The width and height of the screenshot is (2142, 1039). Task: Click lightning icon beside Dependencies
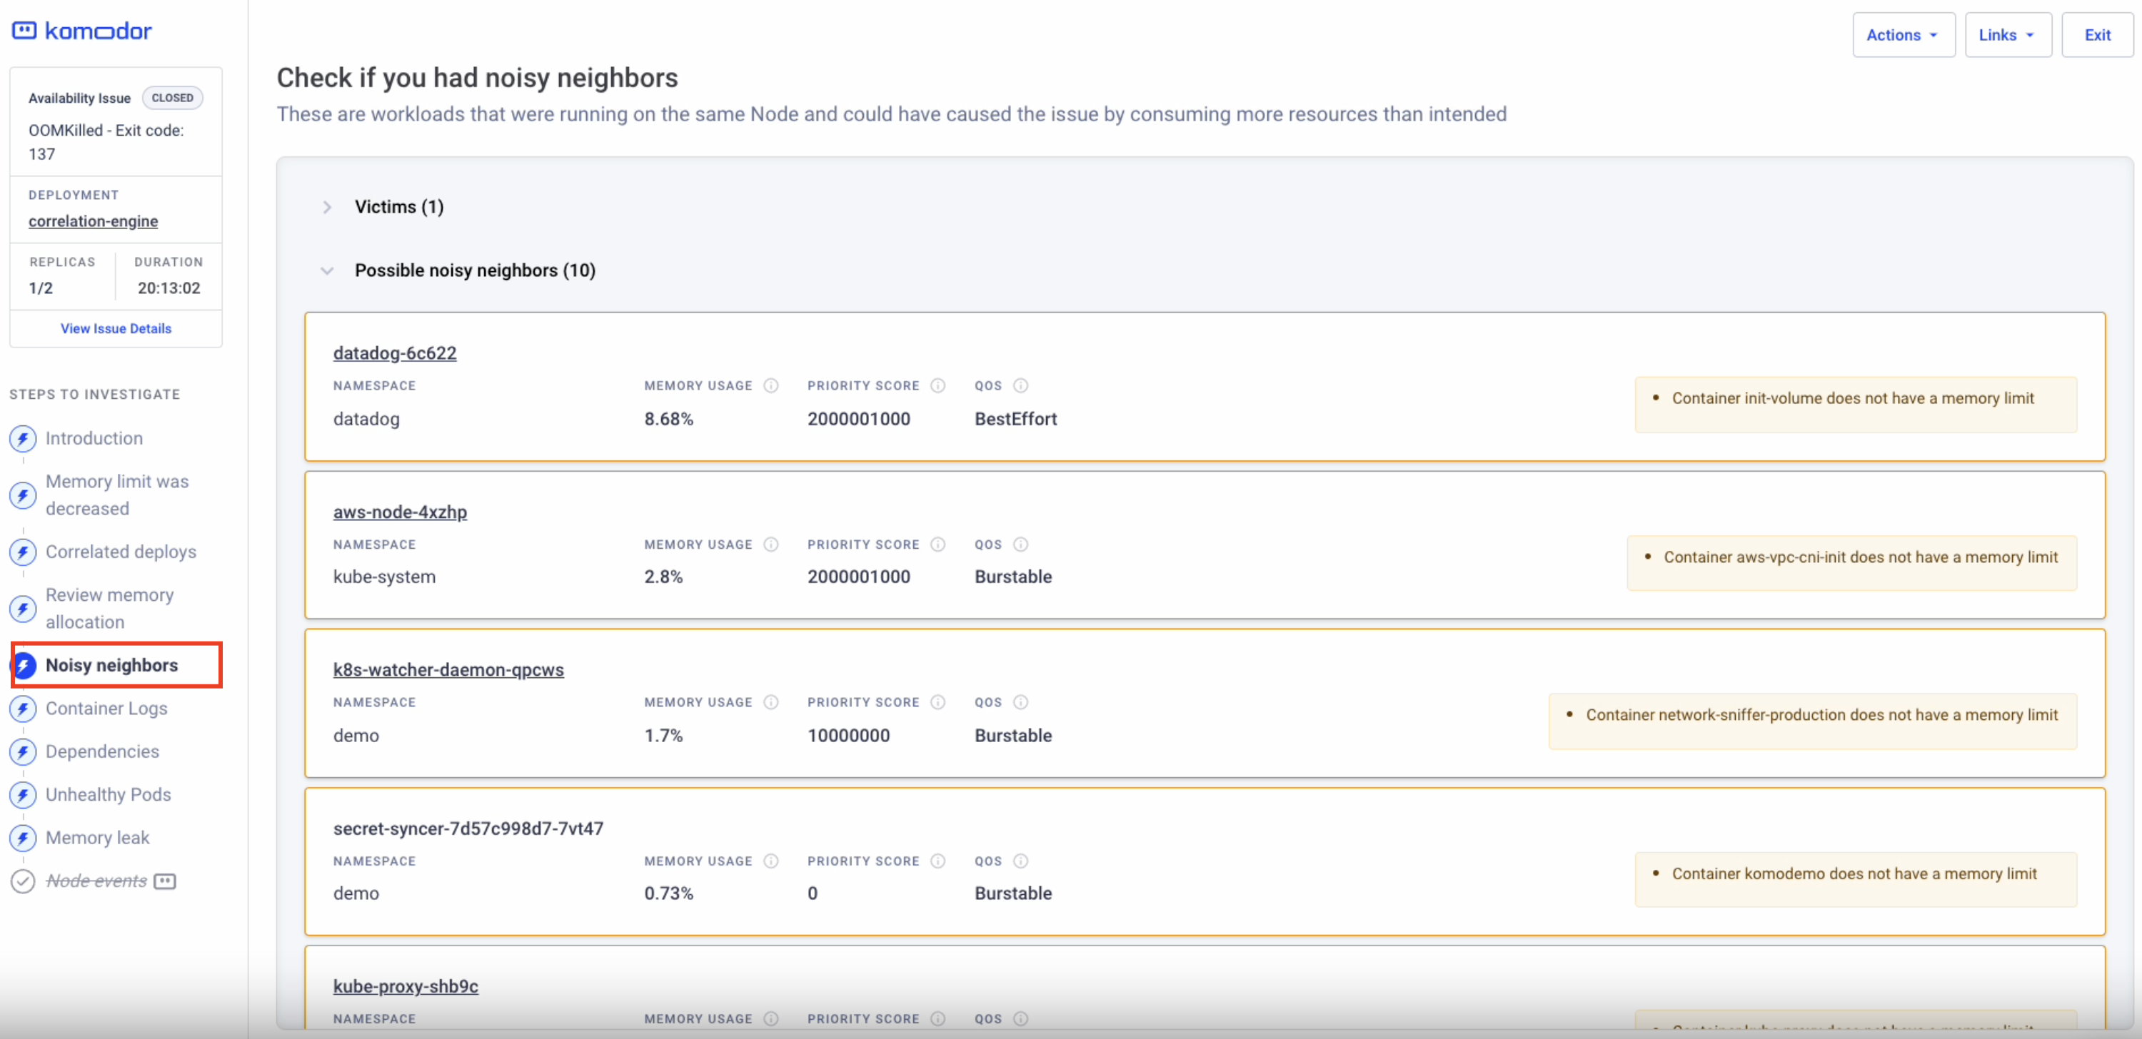tap(24, 752)
